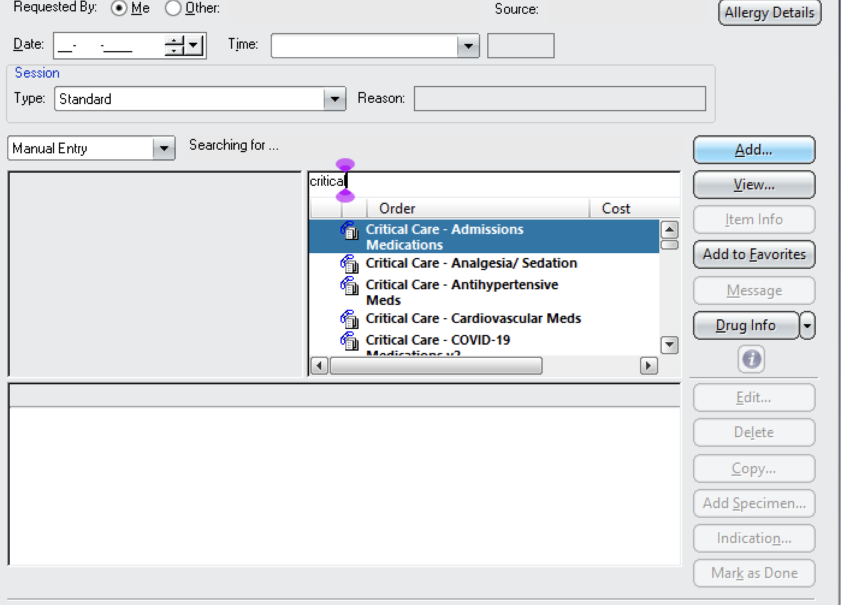Image resolution: width=841 pixels, height=605 pixels.
Task: Click the order set icon beside COVID-19
Action: [x=350, y=341]
